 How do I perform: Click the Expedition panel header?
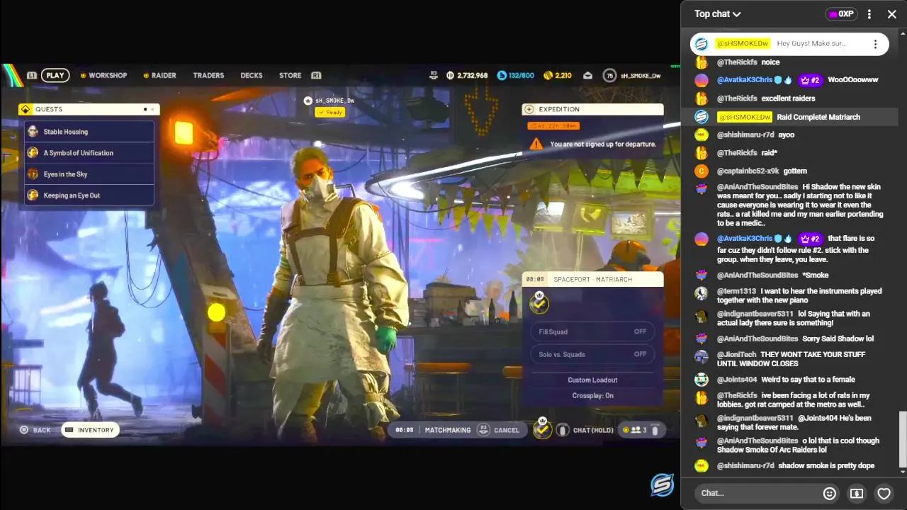(x=592, y=109)
